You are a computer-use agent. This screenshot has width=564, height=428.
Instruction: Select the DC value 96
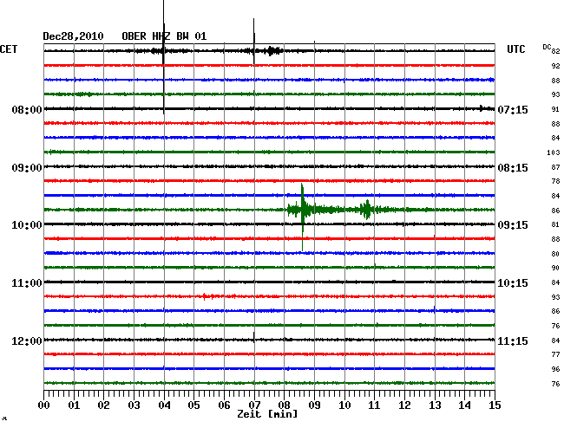pyautogui.click(x=555, y=369)
